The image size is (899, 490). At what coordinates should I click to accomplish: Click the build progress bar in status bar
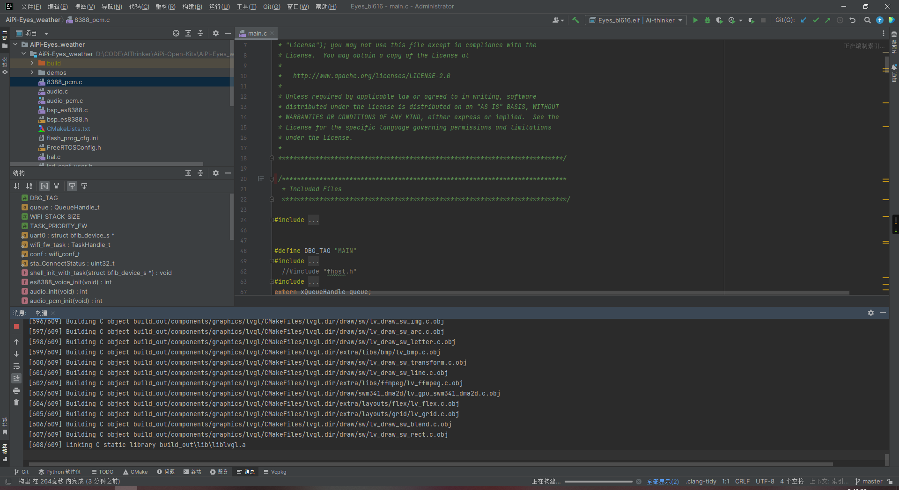(x=598, y=482)
